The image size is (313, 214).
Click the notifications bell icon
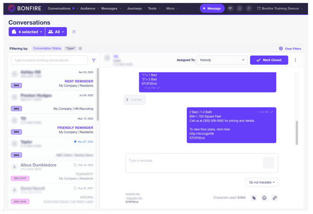coord(240,8)
